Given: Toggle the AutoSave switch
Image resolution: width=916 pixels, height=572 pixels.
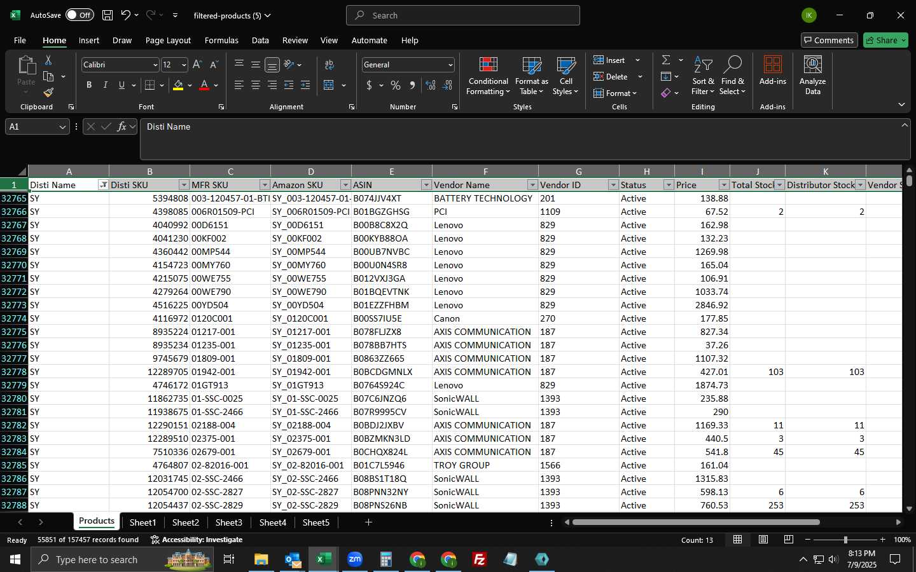Looking at the screenshot, I should (x=80, y=15).
